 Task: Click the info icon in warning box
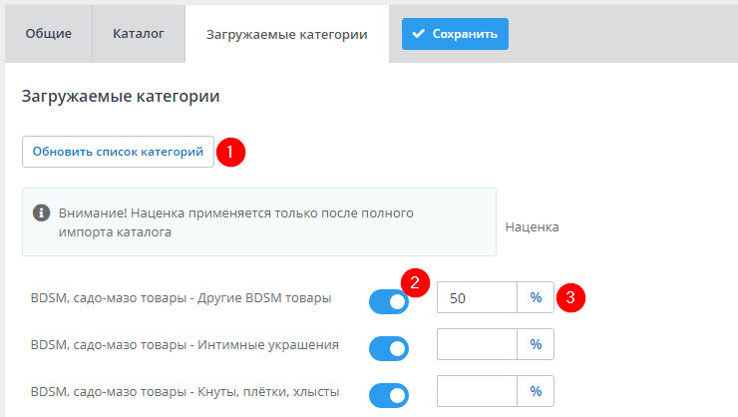pos(41,212)
